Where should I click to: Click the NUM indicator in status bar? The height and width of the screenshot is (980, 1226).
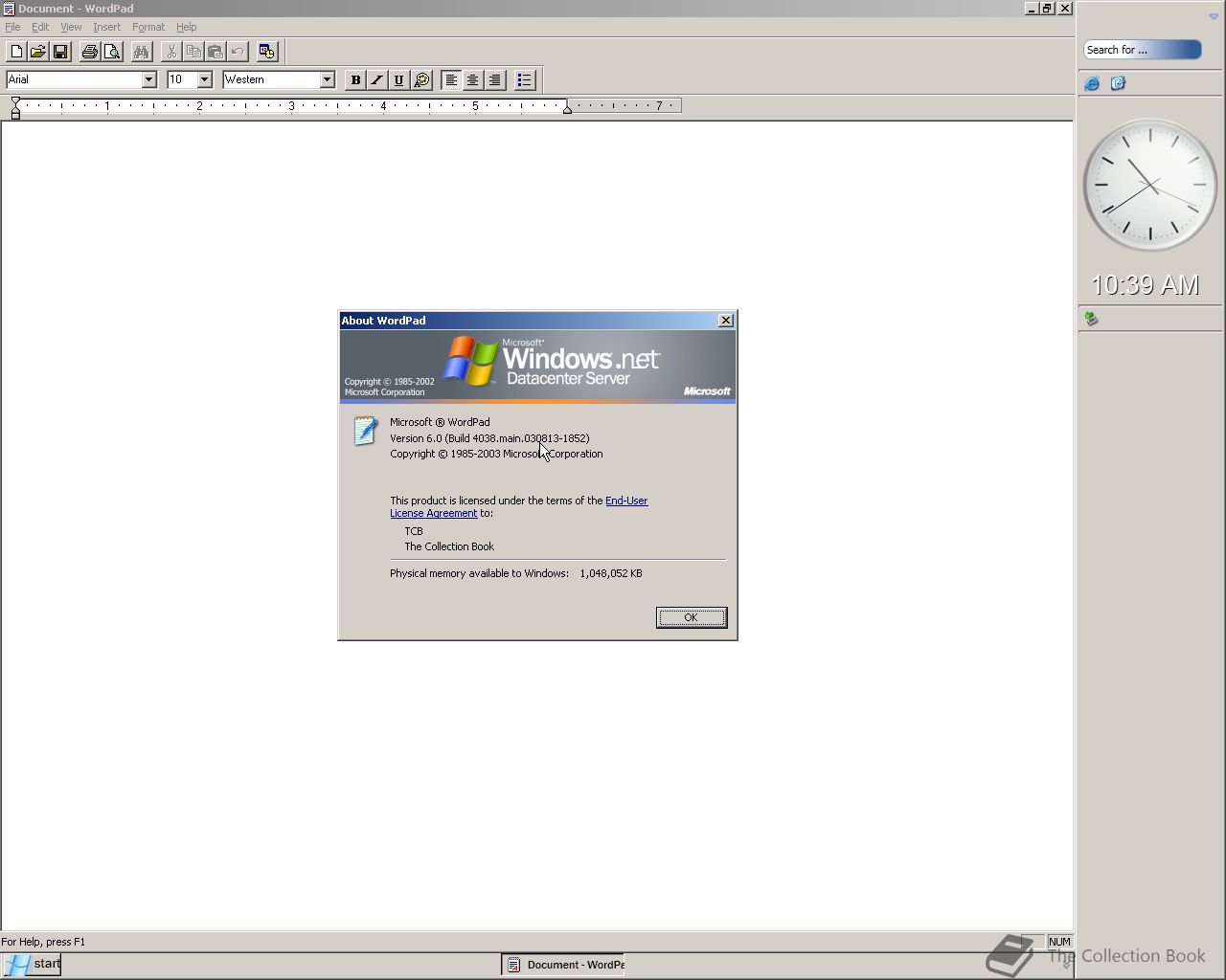(x=1059, y=942)
